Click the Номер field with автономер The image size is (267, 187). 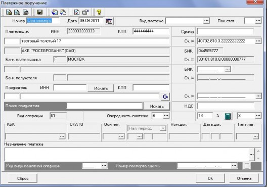(x=42, y=21)
